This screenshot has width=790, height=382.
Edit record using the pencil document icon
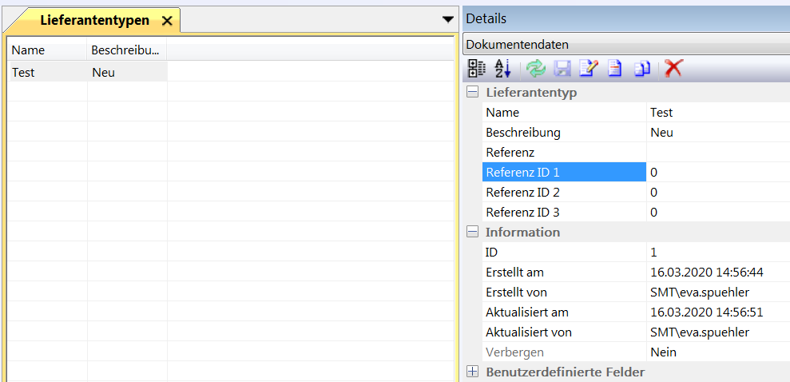coord(588,69)
